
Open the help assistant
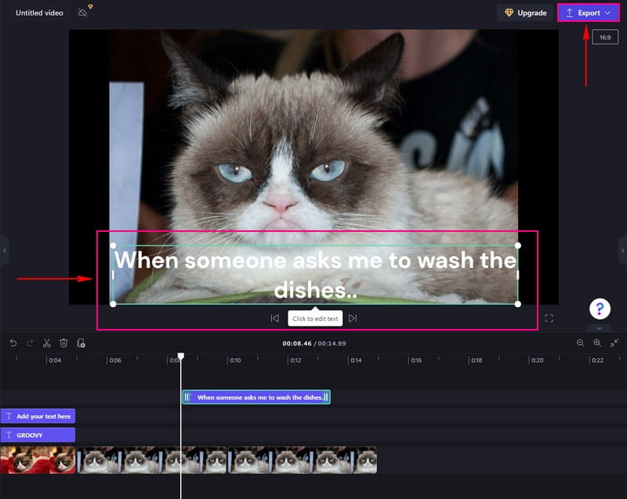pos(600,309)
